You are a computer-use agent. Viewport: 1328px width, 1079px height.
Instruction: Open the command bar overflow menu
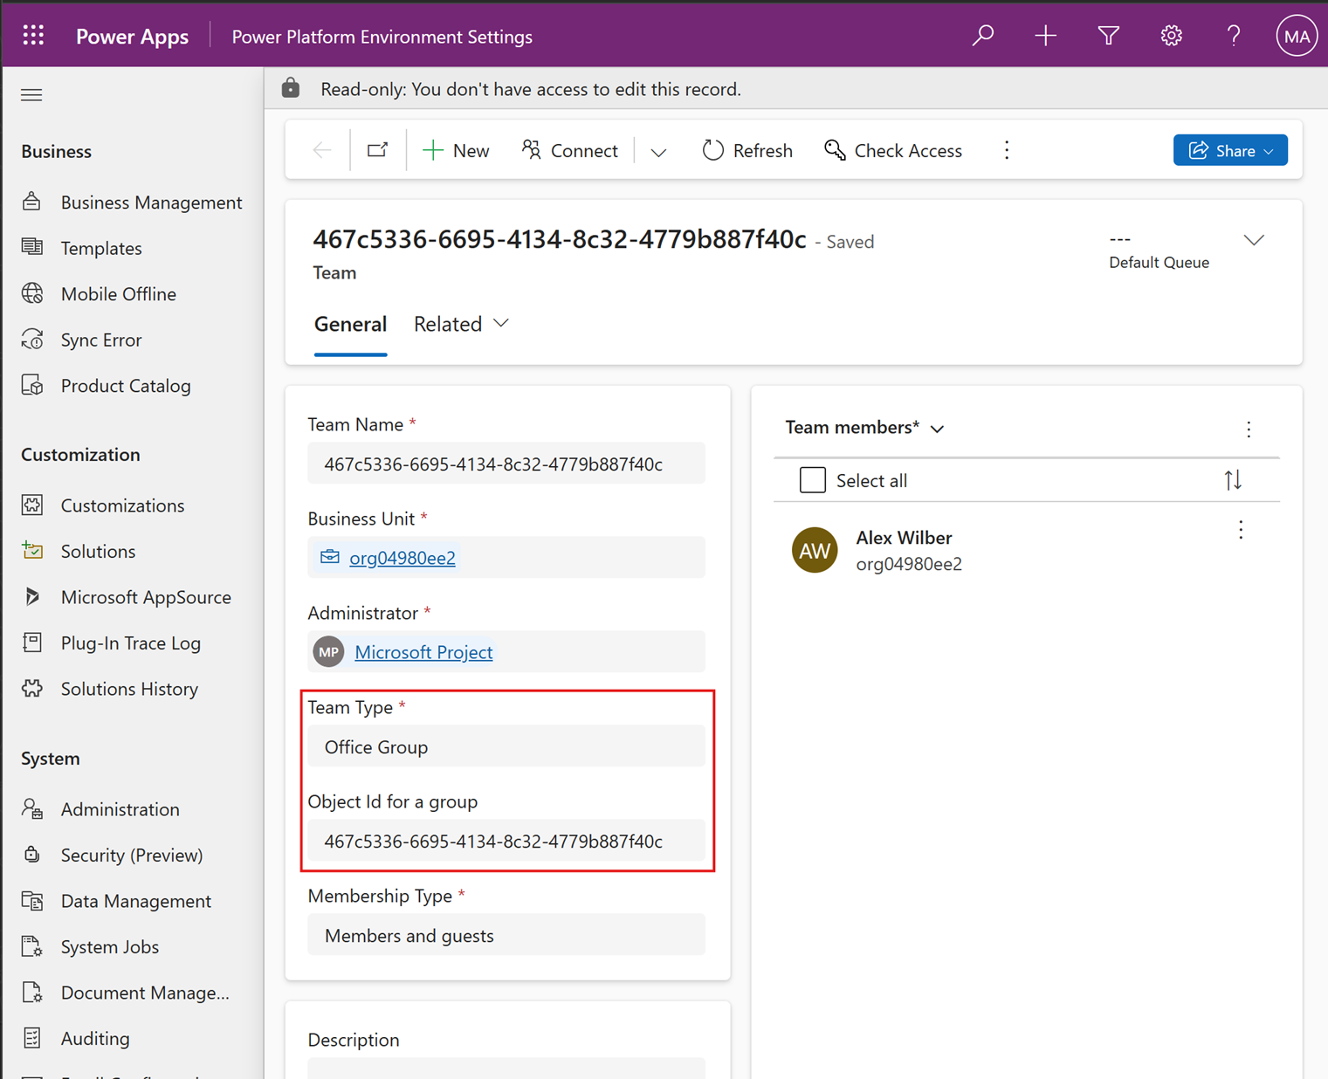(x=1007, y=150)
